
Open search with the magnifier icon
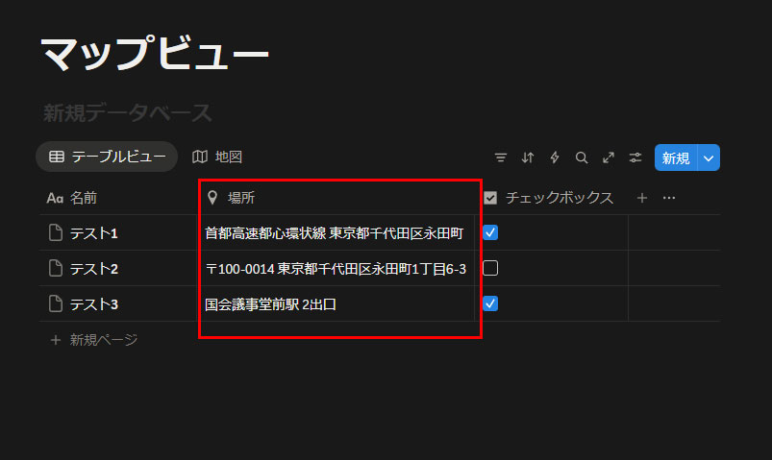coord(581,157)
